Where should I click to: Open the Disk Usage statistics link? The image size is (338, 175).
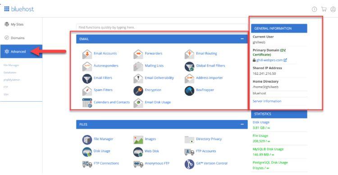pos(261,122)
